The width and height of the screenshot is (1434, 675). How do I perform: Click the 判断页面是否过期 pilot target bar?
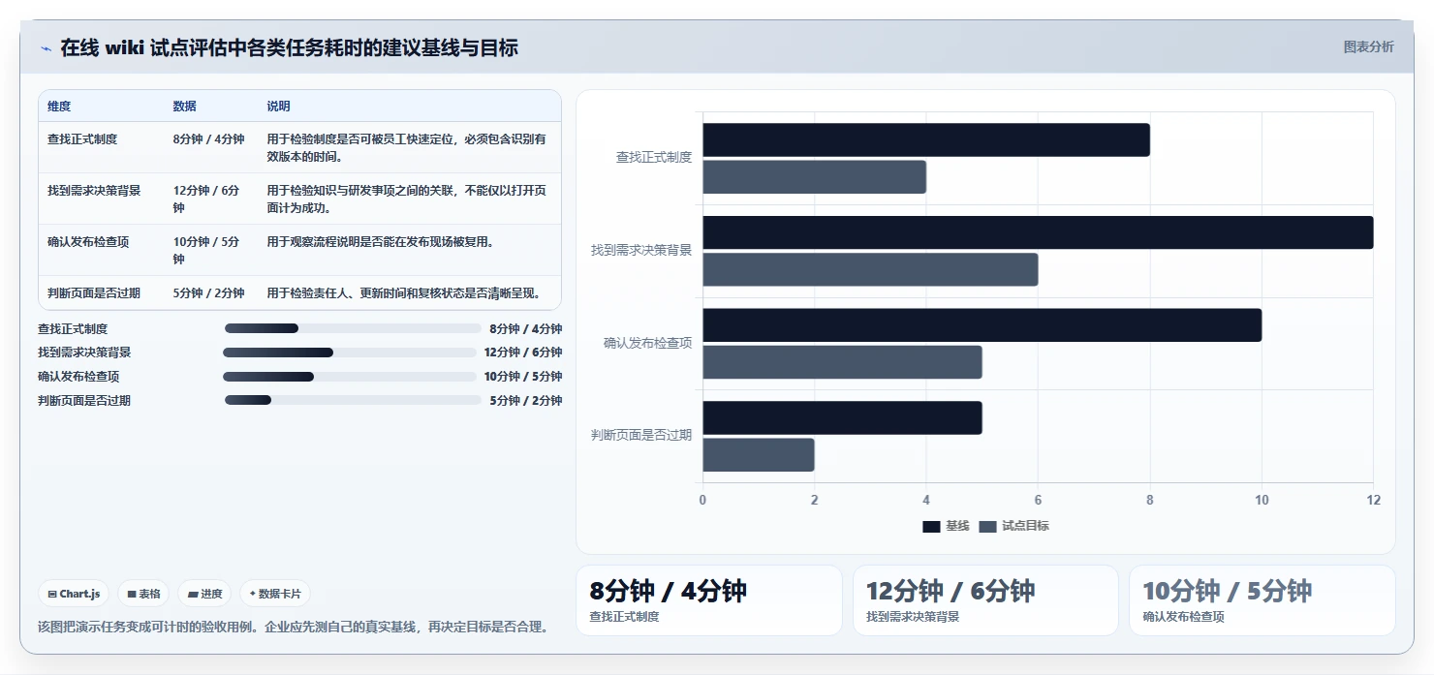point(758,455)
